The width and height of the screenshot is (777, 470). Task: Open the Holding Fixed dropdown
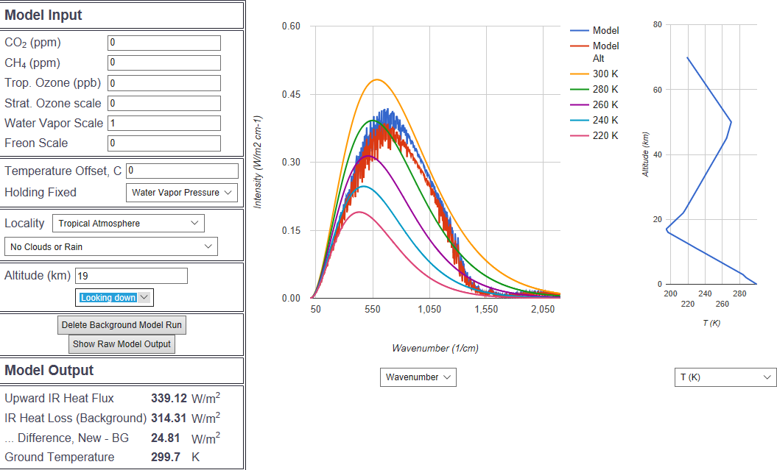coord(182,193)
